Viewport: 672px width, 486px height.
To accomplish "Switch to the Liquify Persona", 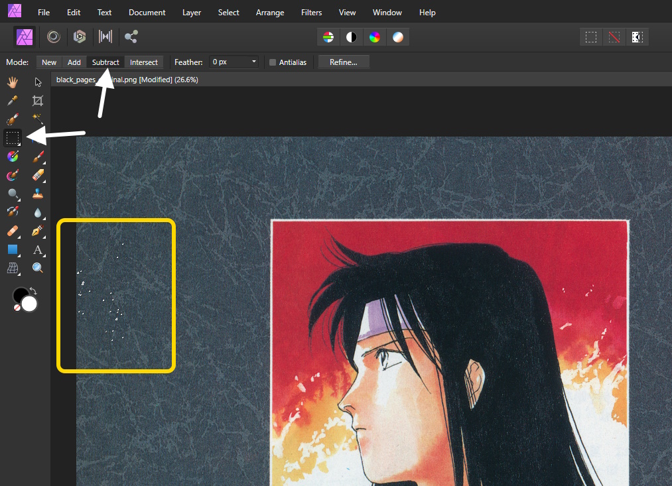I will 54,37.
